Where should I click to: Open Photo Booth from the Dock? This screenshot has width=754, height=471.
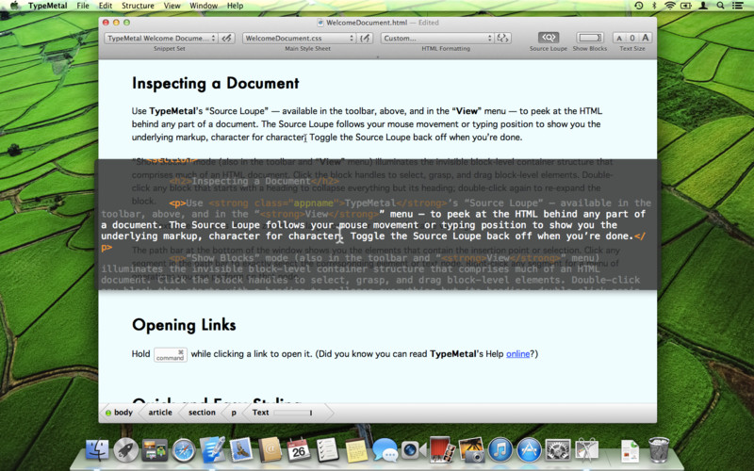tap(442, 450)
